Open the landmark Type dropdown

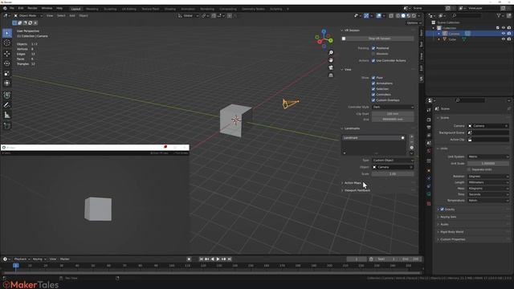click(x=393, y=161)
